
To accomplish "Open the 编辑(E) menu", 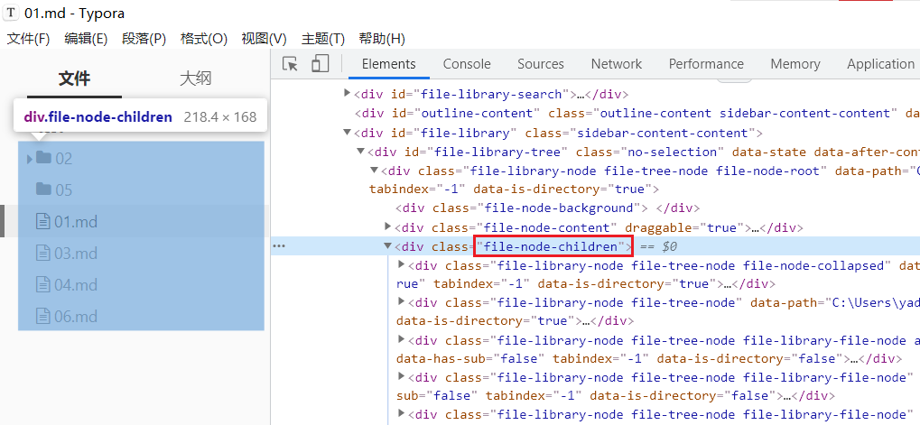I will point(86,39).
